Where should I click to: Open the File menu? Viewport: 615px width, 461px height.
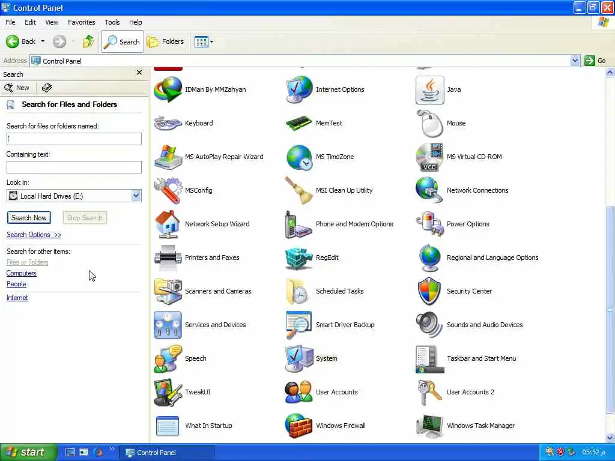10,22
